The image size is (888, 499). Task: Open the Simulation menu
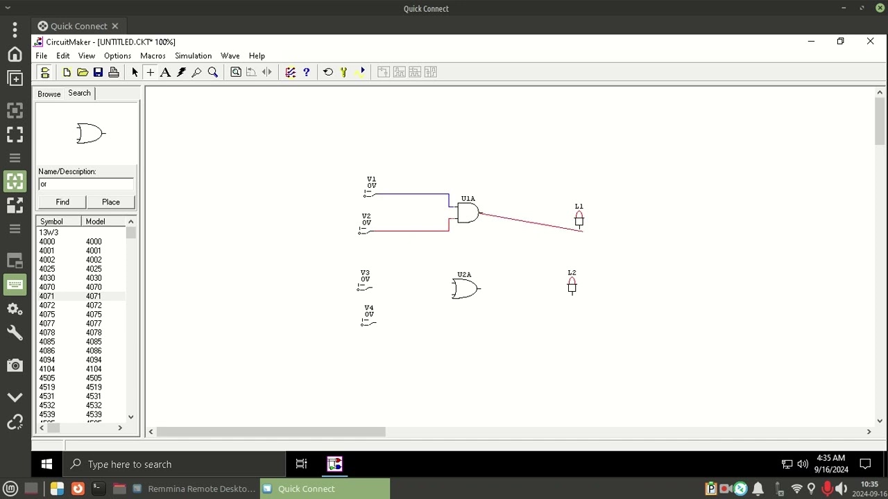coord(193,55)
